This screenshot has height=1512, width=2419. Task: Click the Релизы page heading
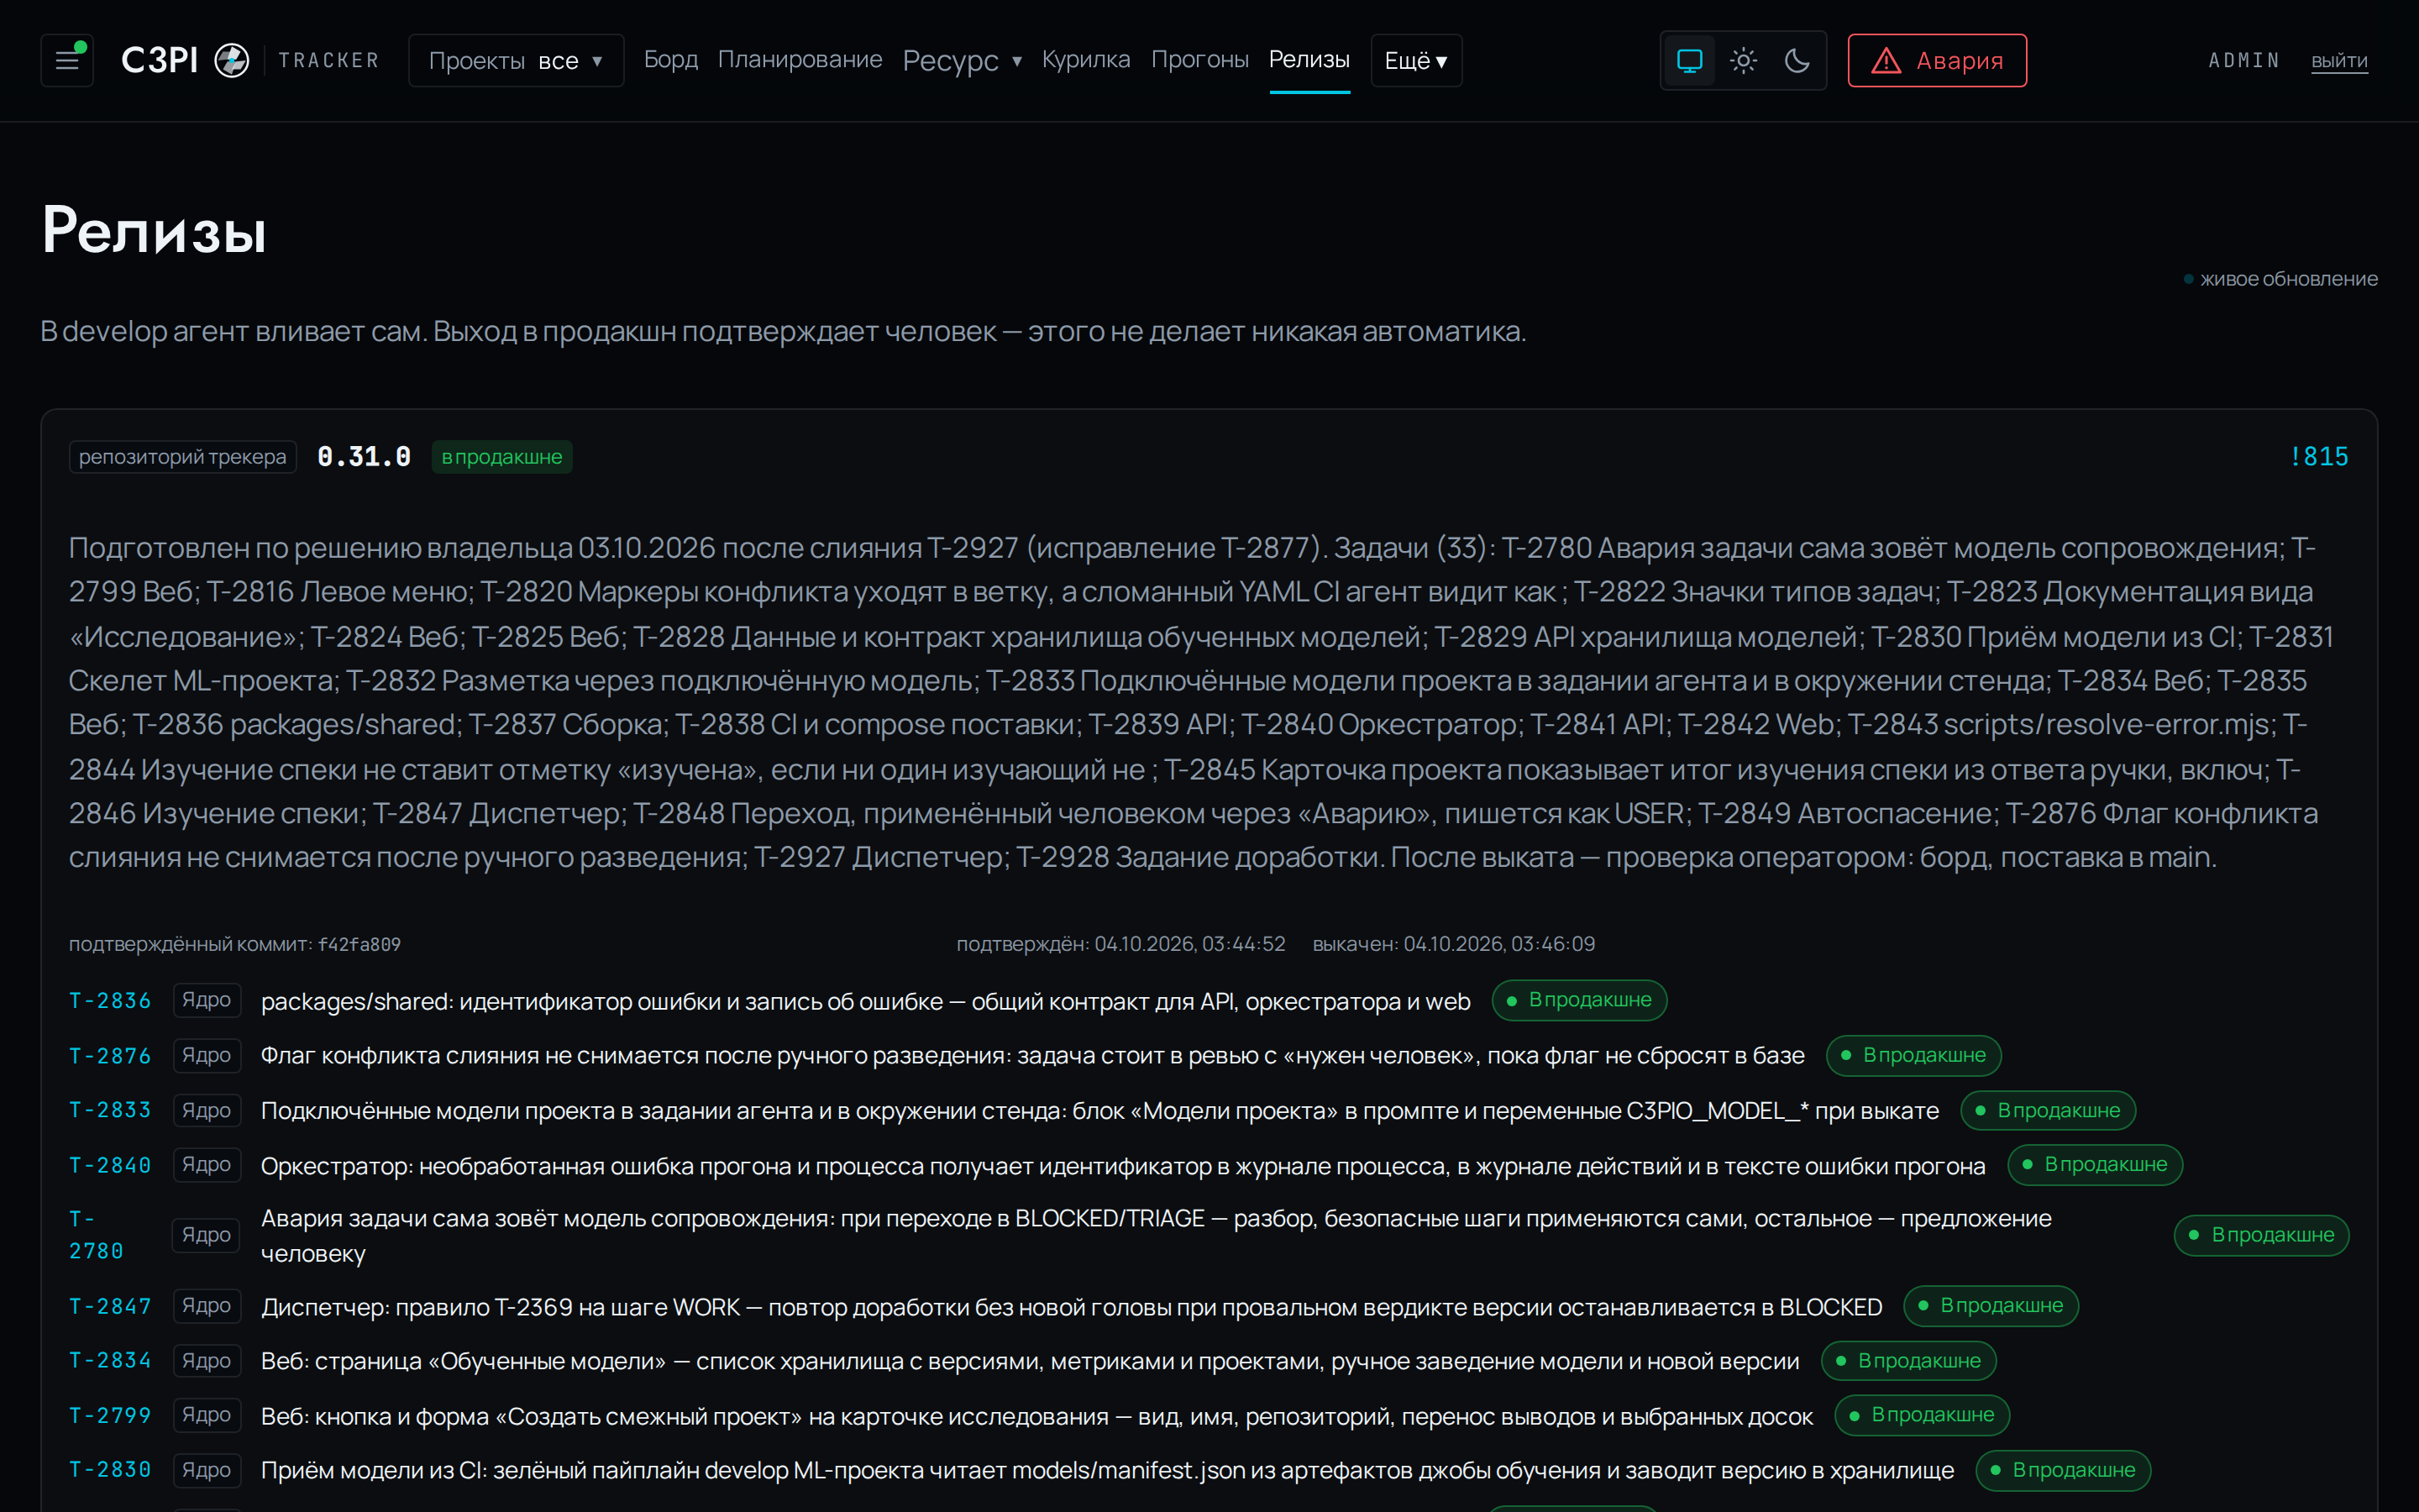[154, 230]
